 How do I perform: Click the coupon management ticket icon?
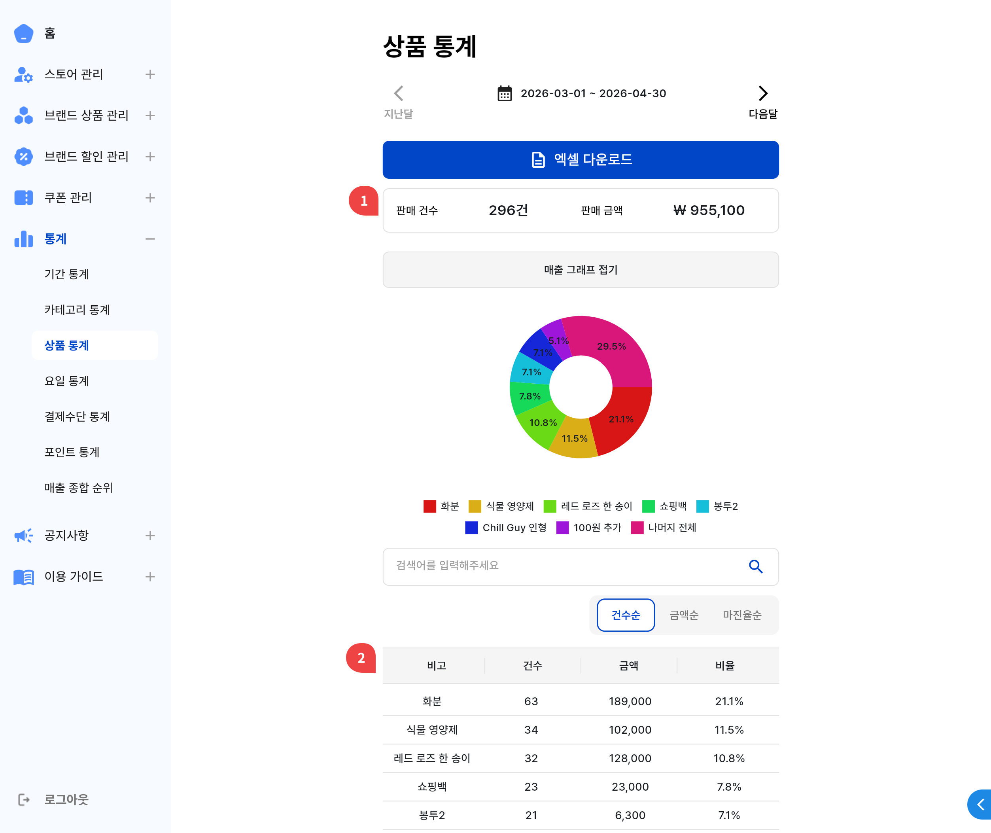24,198
